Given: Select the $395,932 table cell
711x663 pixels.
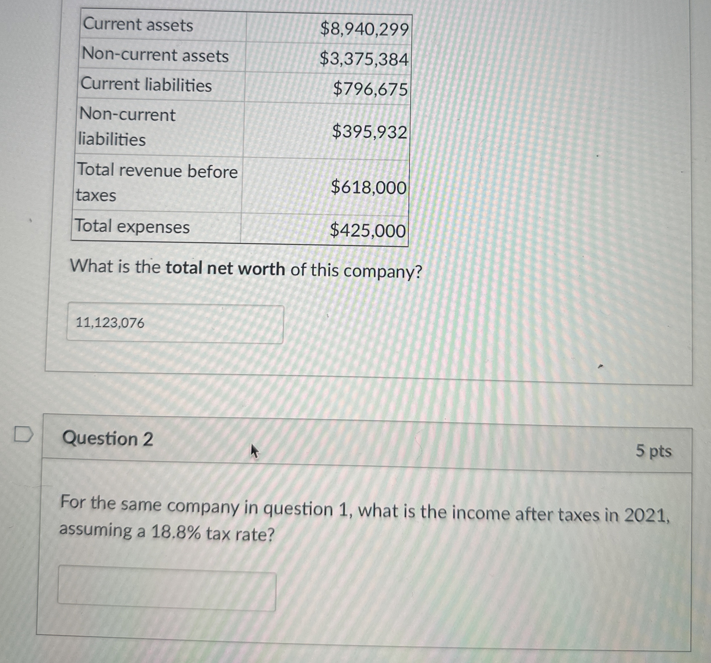Looking at the screenshot, I should point(369,132).
